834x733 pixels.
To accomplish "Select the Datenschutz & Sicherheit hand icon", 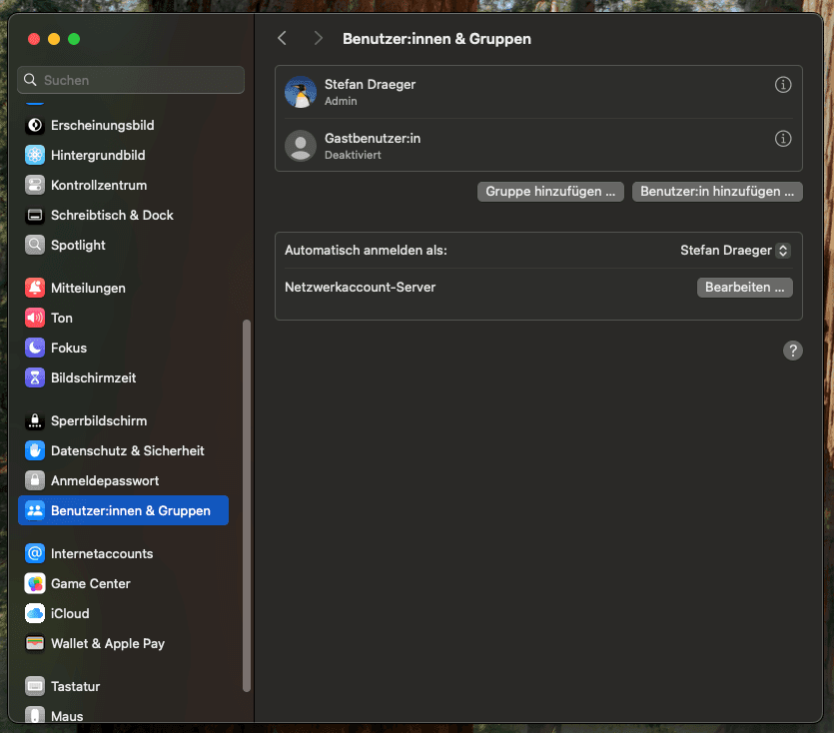I will 35,450.
